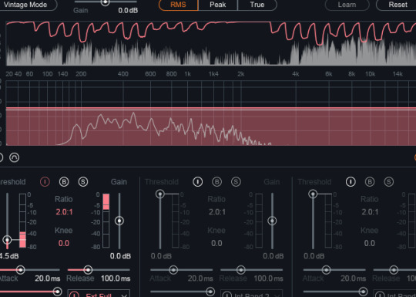Click band 1 Attack slider handle
Viewport: 416px width, 297px height.
[21, 270]
